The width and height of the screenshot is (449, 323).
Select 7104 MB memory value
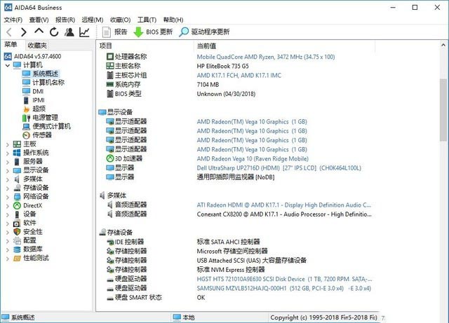[208, 85]
